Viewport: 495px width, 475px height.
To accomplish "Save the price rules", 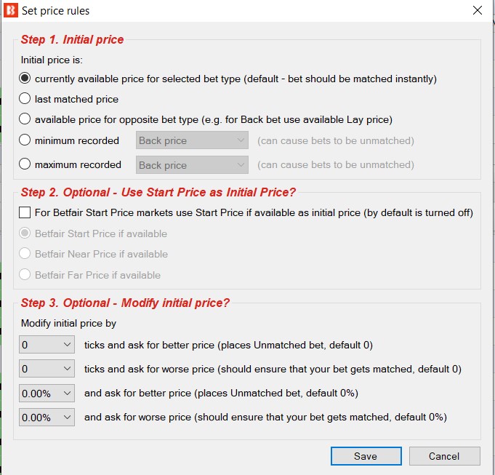I will (x=366, y=456).
